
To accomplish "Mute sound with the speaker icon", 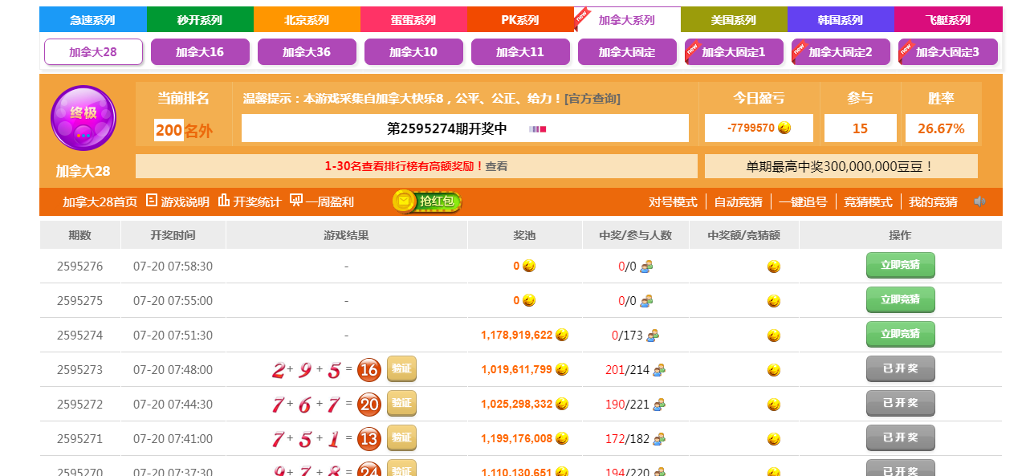I will (x=979, y=201).
